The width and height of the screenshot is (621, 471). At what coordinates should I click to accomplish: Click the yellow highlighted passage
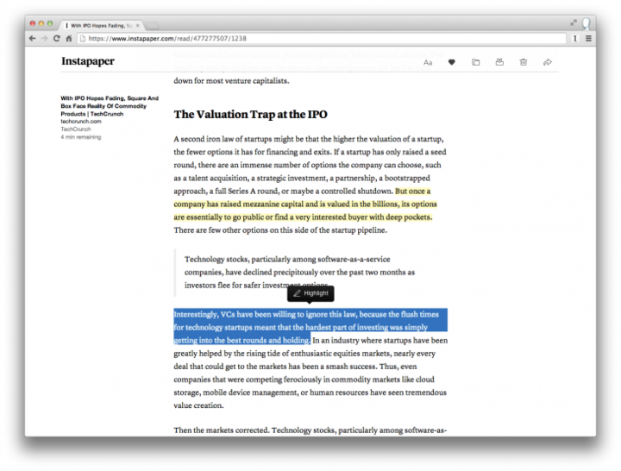click(x=306, y=204)
